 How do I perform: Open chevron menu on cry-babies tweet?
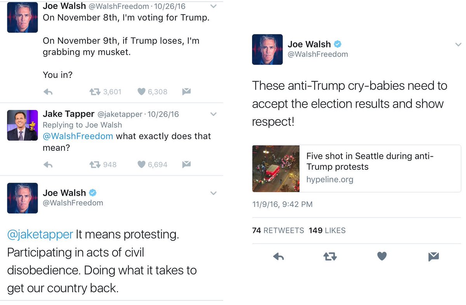458,45
